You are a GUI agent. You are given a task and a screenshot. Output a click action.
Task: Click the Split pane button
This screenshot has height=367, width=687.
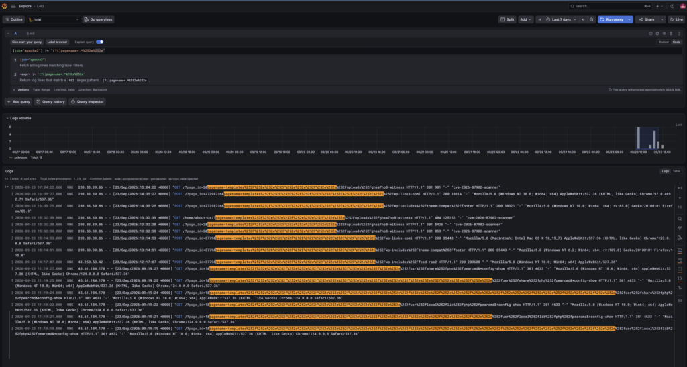tap(507, 19)
